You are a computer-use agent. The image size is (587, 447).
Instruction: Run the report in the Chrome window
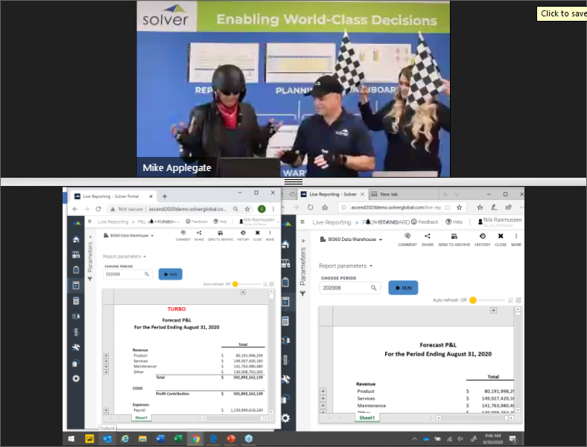click(x=171, y=274)
